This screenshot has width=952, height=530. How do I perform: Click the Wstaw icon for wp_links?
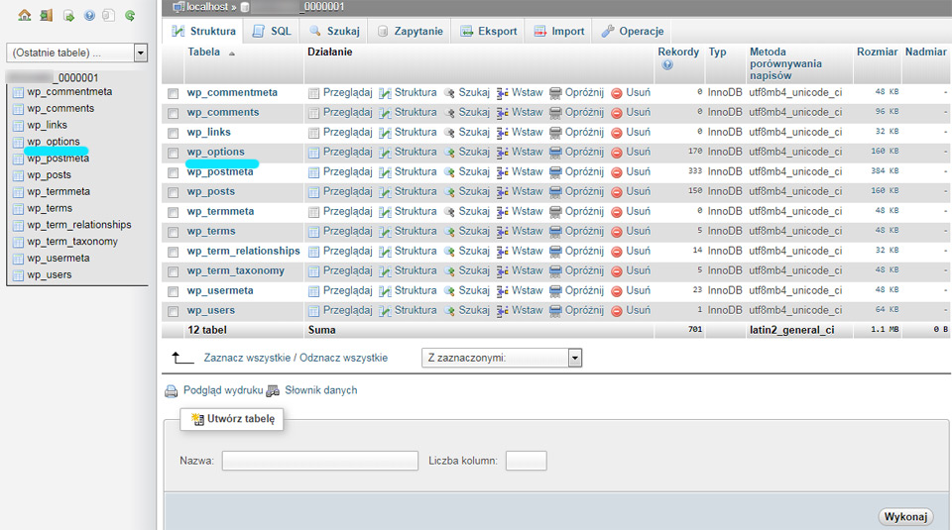(502, 133)
